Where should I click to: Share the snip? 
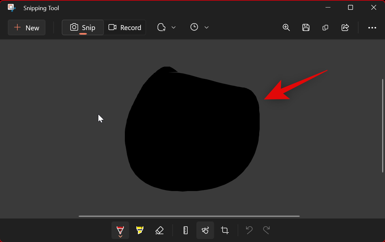[345, 27]
